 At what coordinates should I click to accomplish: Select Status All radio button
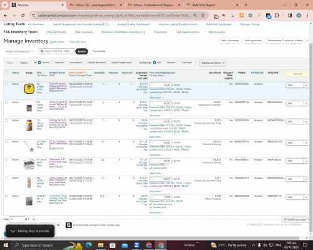pyautogui.click(x=31, y=62)
